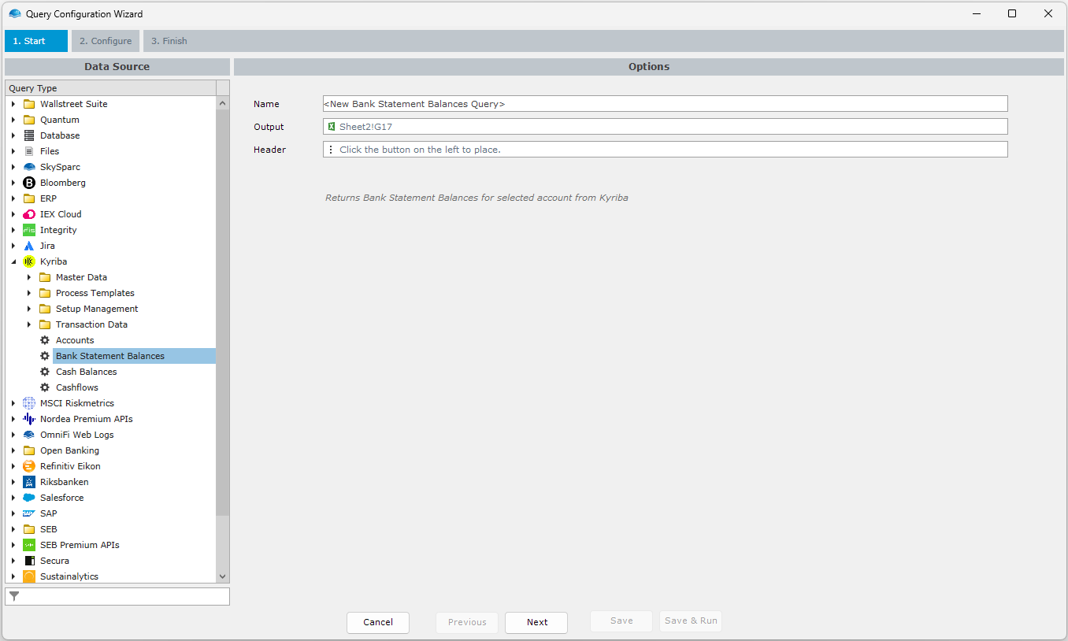This screenshot has width=1068, height=641.
Task: Click the Output cell reference field
Action: coord(666,127)
